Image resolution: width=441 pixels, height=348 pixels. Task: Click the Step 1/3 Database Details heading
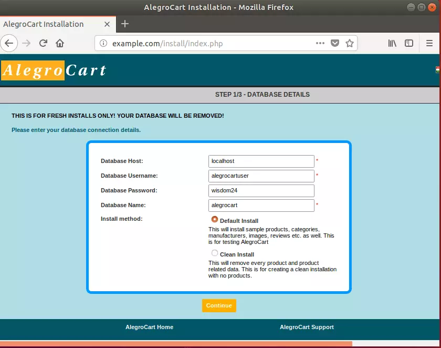click(262, 95)
